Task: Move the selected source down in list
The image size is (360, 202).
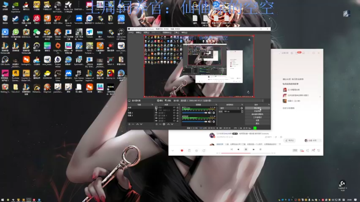Action: pos(172,124)
